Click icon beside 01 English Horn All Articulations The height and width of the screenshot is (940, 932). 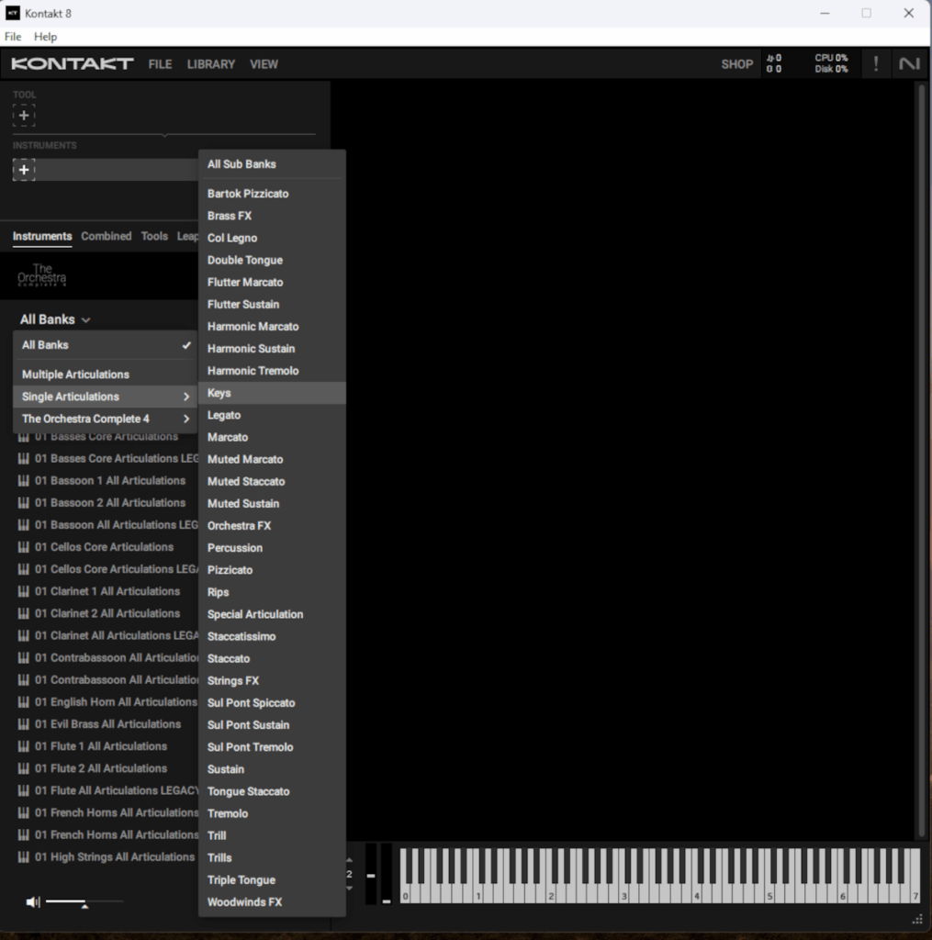pos(23,702)
